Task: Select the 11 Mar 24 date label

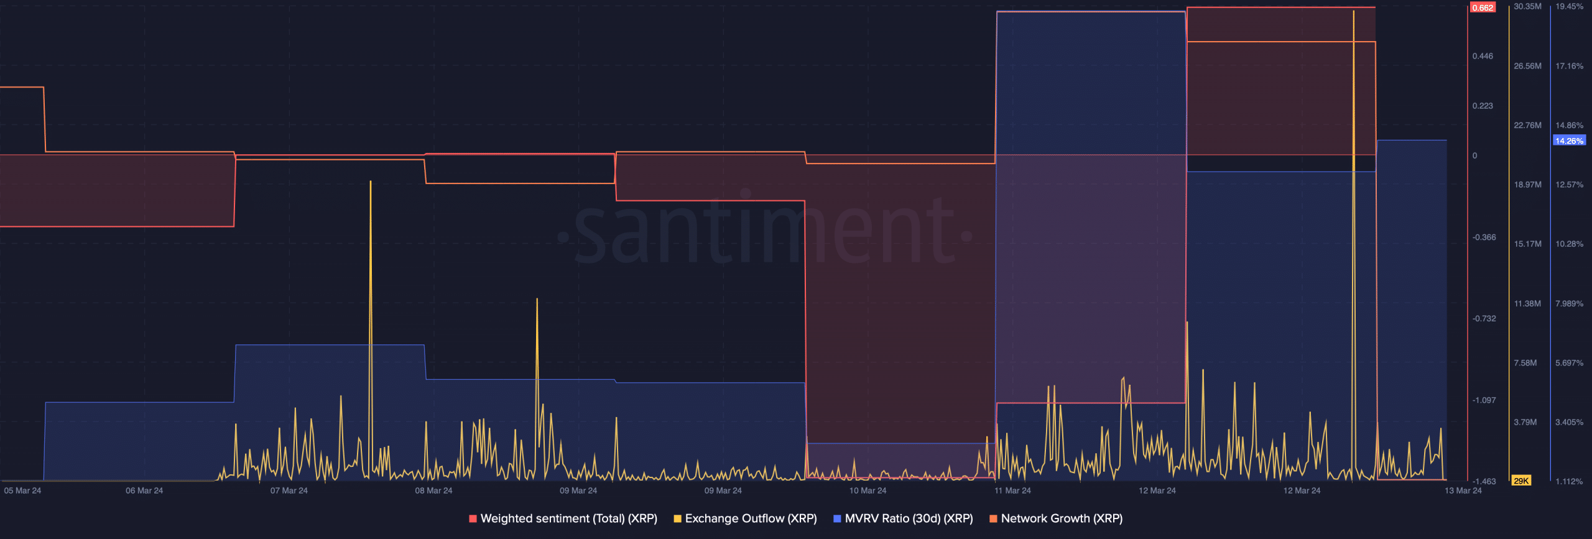Action: pyautogui.click(x=1012, y=491)
